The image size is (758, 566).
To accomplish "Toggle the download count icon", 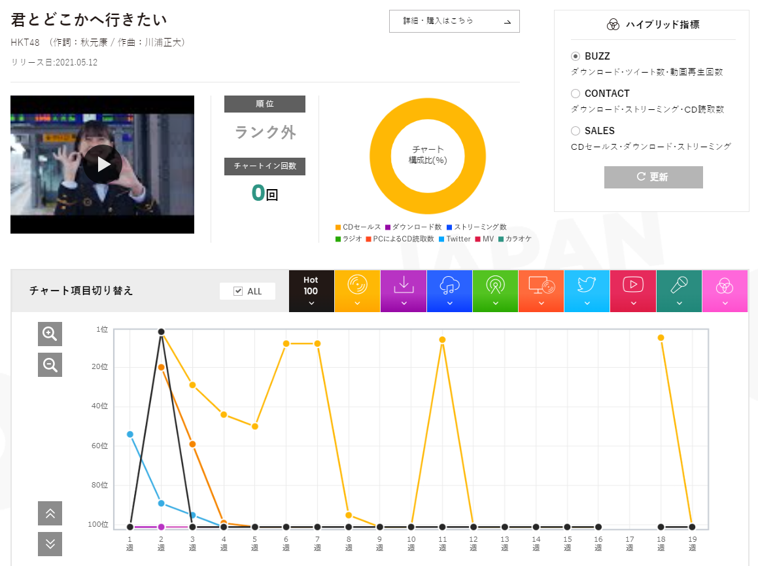I will (x=404, y=285).
